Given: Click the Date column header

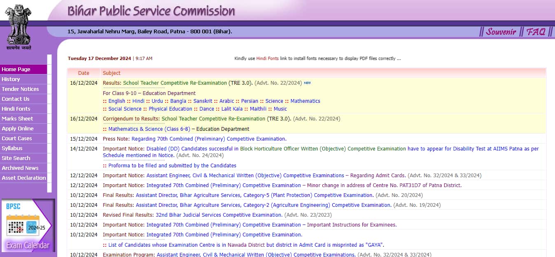Looking at the screenshot, I should tap(84, 73).
